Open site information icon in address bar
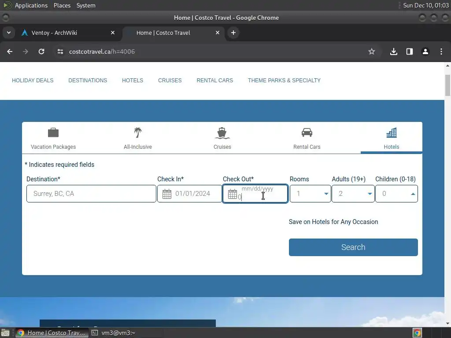The image size is (451, 338). 60,51
